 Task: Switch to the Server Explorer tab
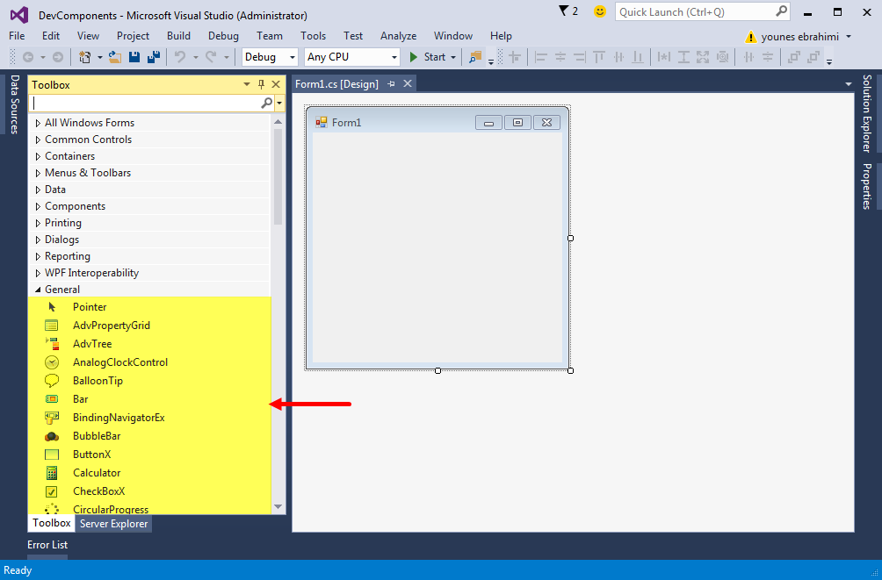pyautogui.click(x=113, y=524)
